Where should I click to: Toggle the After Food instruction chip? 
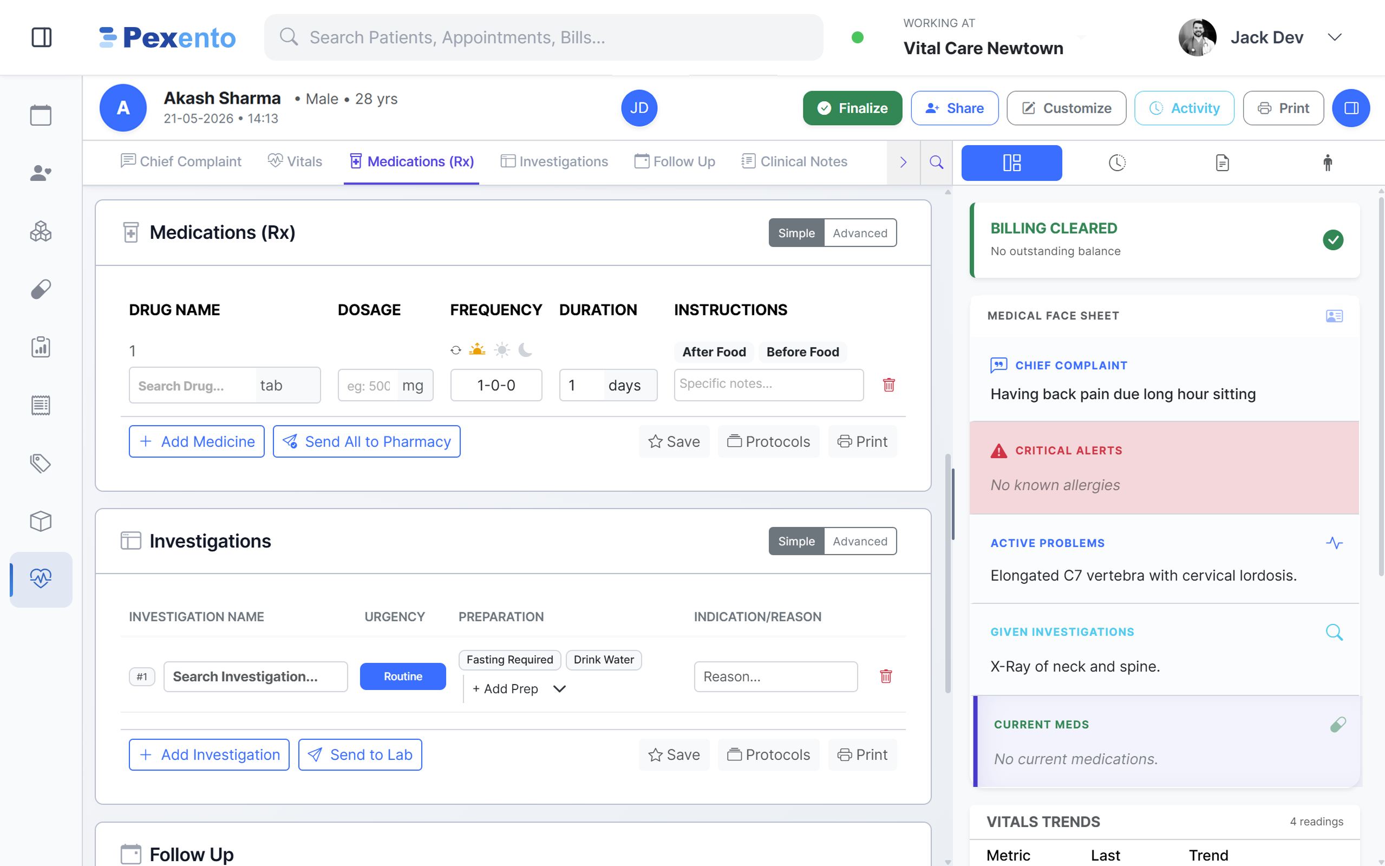714,352
